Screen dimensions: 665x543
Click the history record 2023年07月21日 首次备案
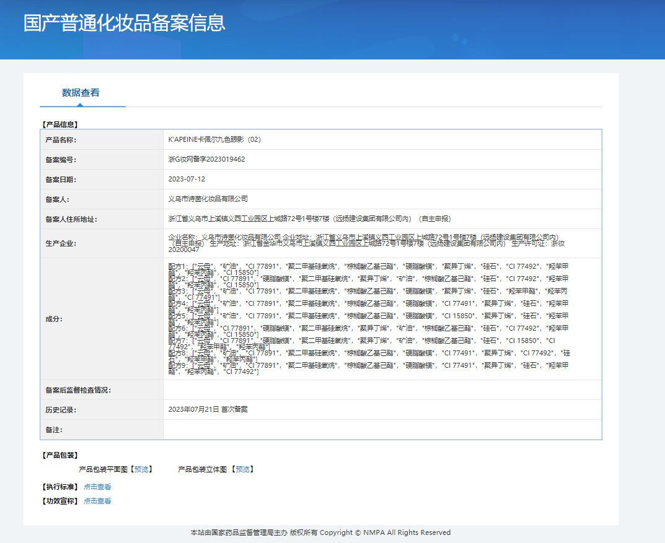(x=208, y=410)
